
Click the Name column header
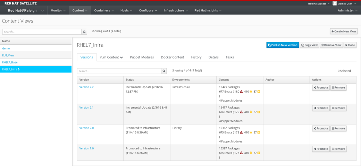[x=36, y=41]
